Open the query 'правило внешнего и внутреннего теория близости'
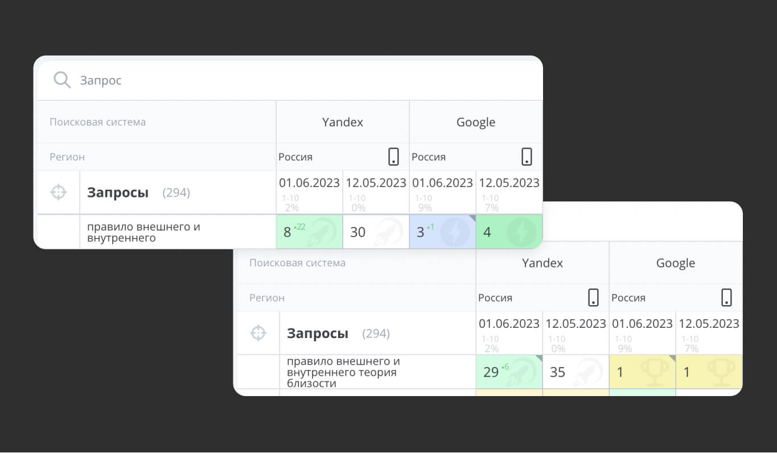The image size is (777, 453). tap(343, 372)
